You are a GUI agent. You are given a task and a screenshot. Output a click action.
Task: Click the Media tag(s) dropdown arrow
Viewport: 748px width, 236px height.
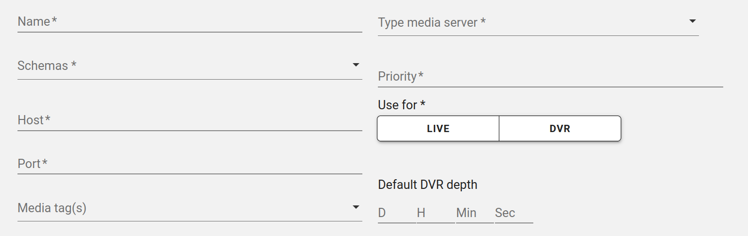tap(356, 208)
